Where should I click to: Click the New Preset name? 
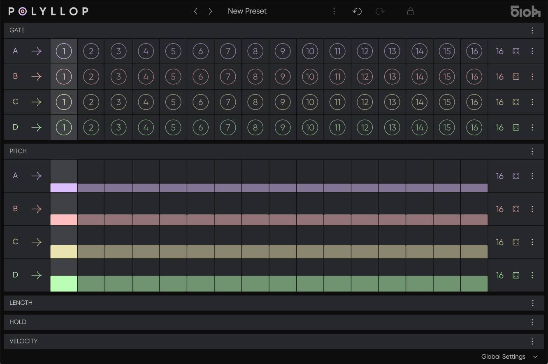click(x=247, y=12)
